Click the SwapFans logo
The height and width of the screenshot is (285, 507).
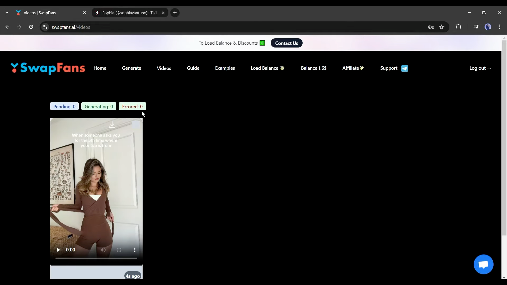pos(48,68)
